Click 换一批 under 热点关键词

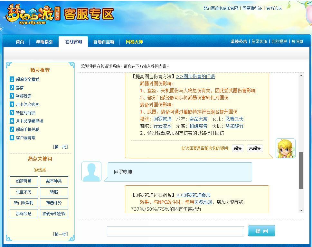(x=61, y=234)
